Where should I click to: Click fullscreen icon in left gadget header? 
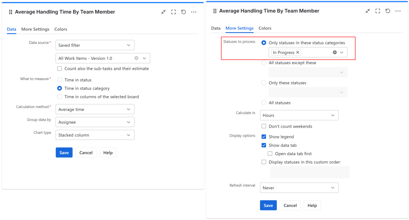pyautogui.click(x=173, y=12)
